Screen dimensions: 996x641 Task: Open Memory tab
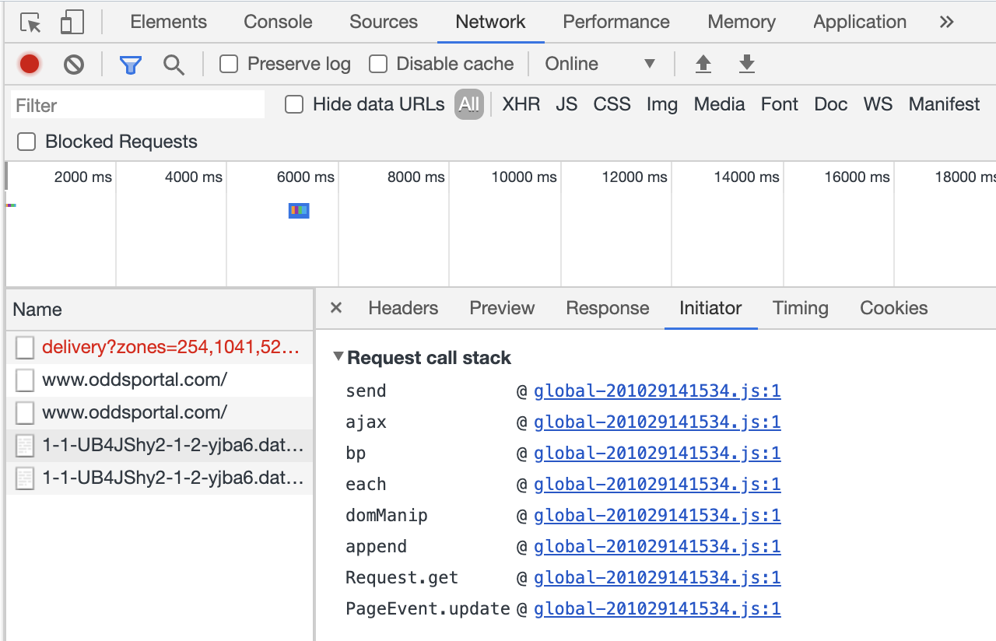point(742,22)
